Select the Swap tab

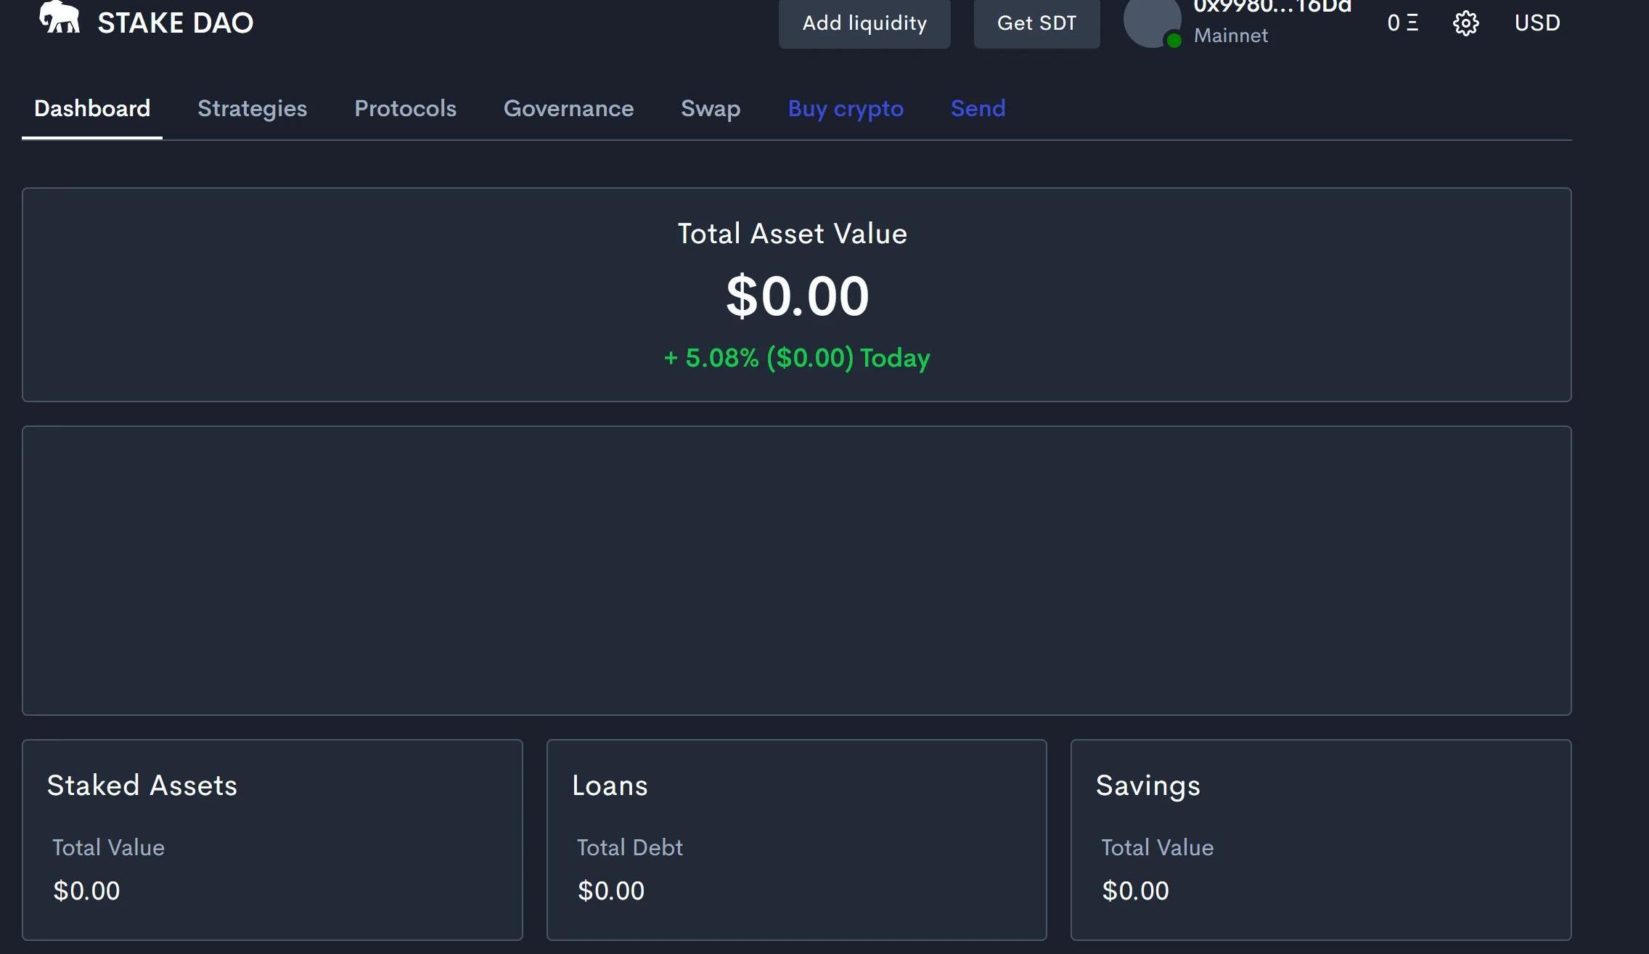(711, 109)
